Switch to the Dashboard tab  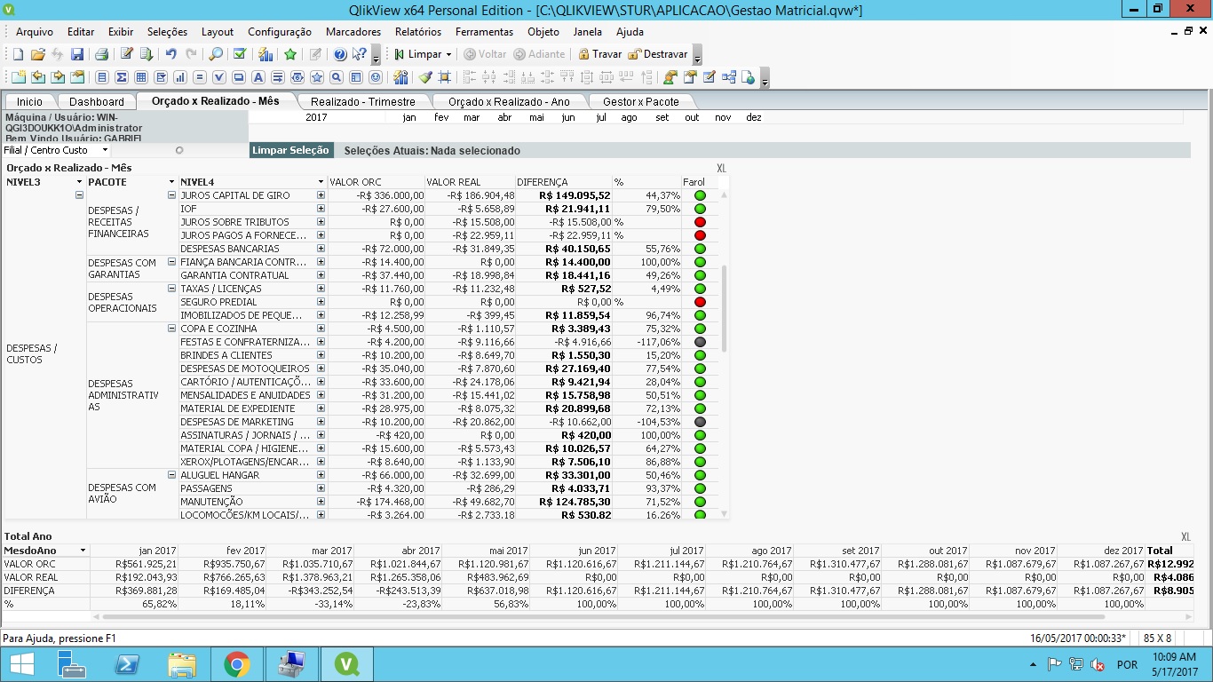(x=97, y=101)
